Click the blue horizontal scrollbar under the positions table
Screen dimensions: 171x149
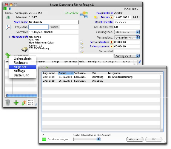(22, 95)
